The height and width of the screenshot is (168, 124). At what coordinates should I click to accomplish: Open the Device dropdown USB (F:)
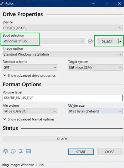63,28
